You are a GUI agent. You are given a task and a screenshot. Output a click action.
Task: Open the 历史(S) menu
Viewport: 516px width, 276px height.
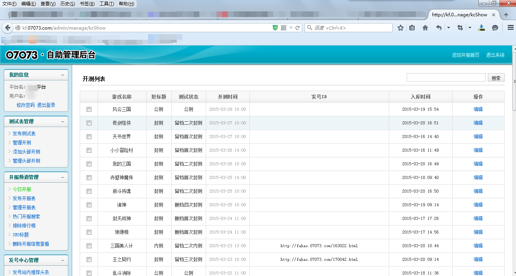coord(68,4)
